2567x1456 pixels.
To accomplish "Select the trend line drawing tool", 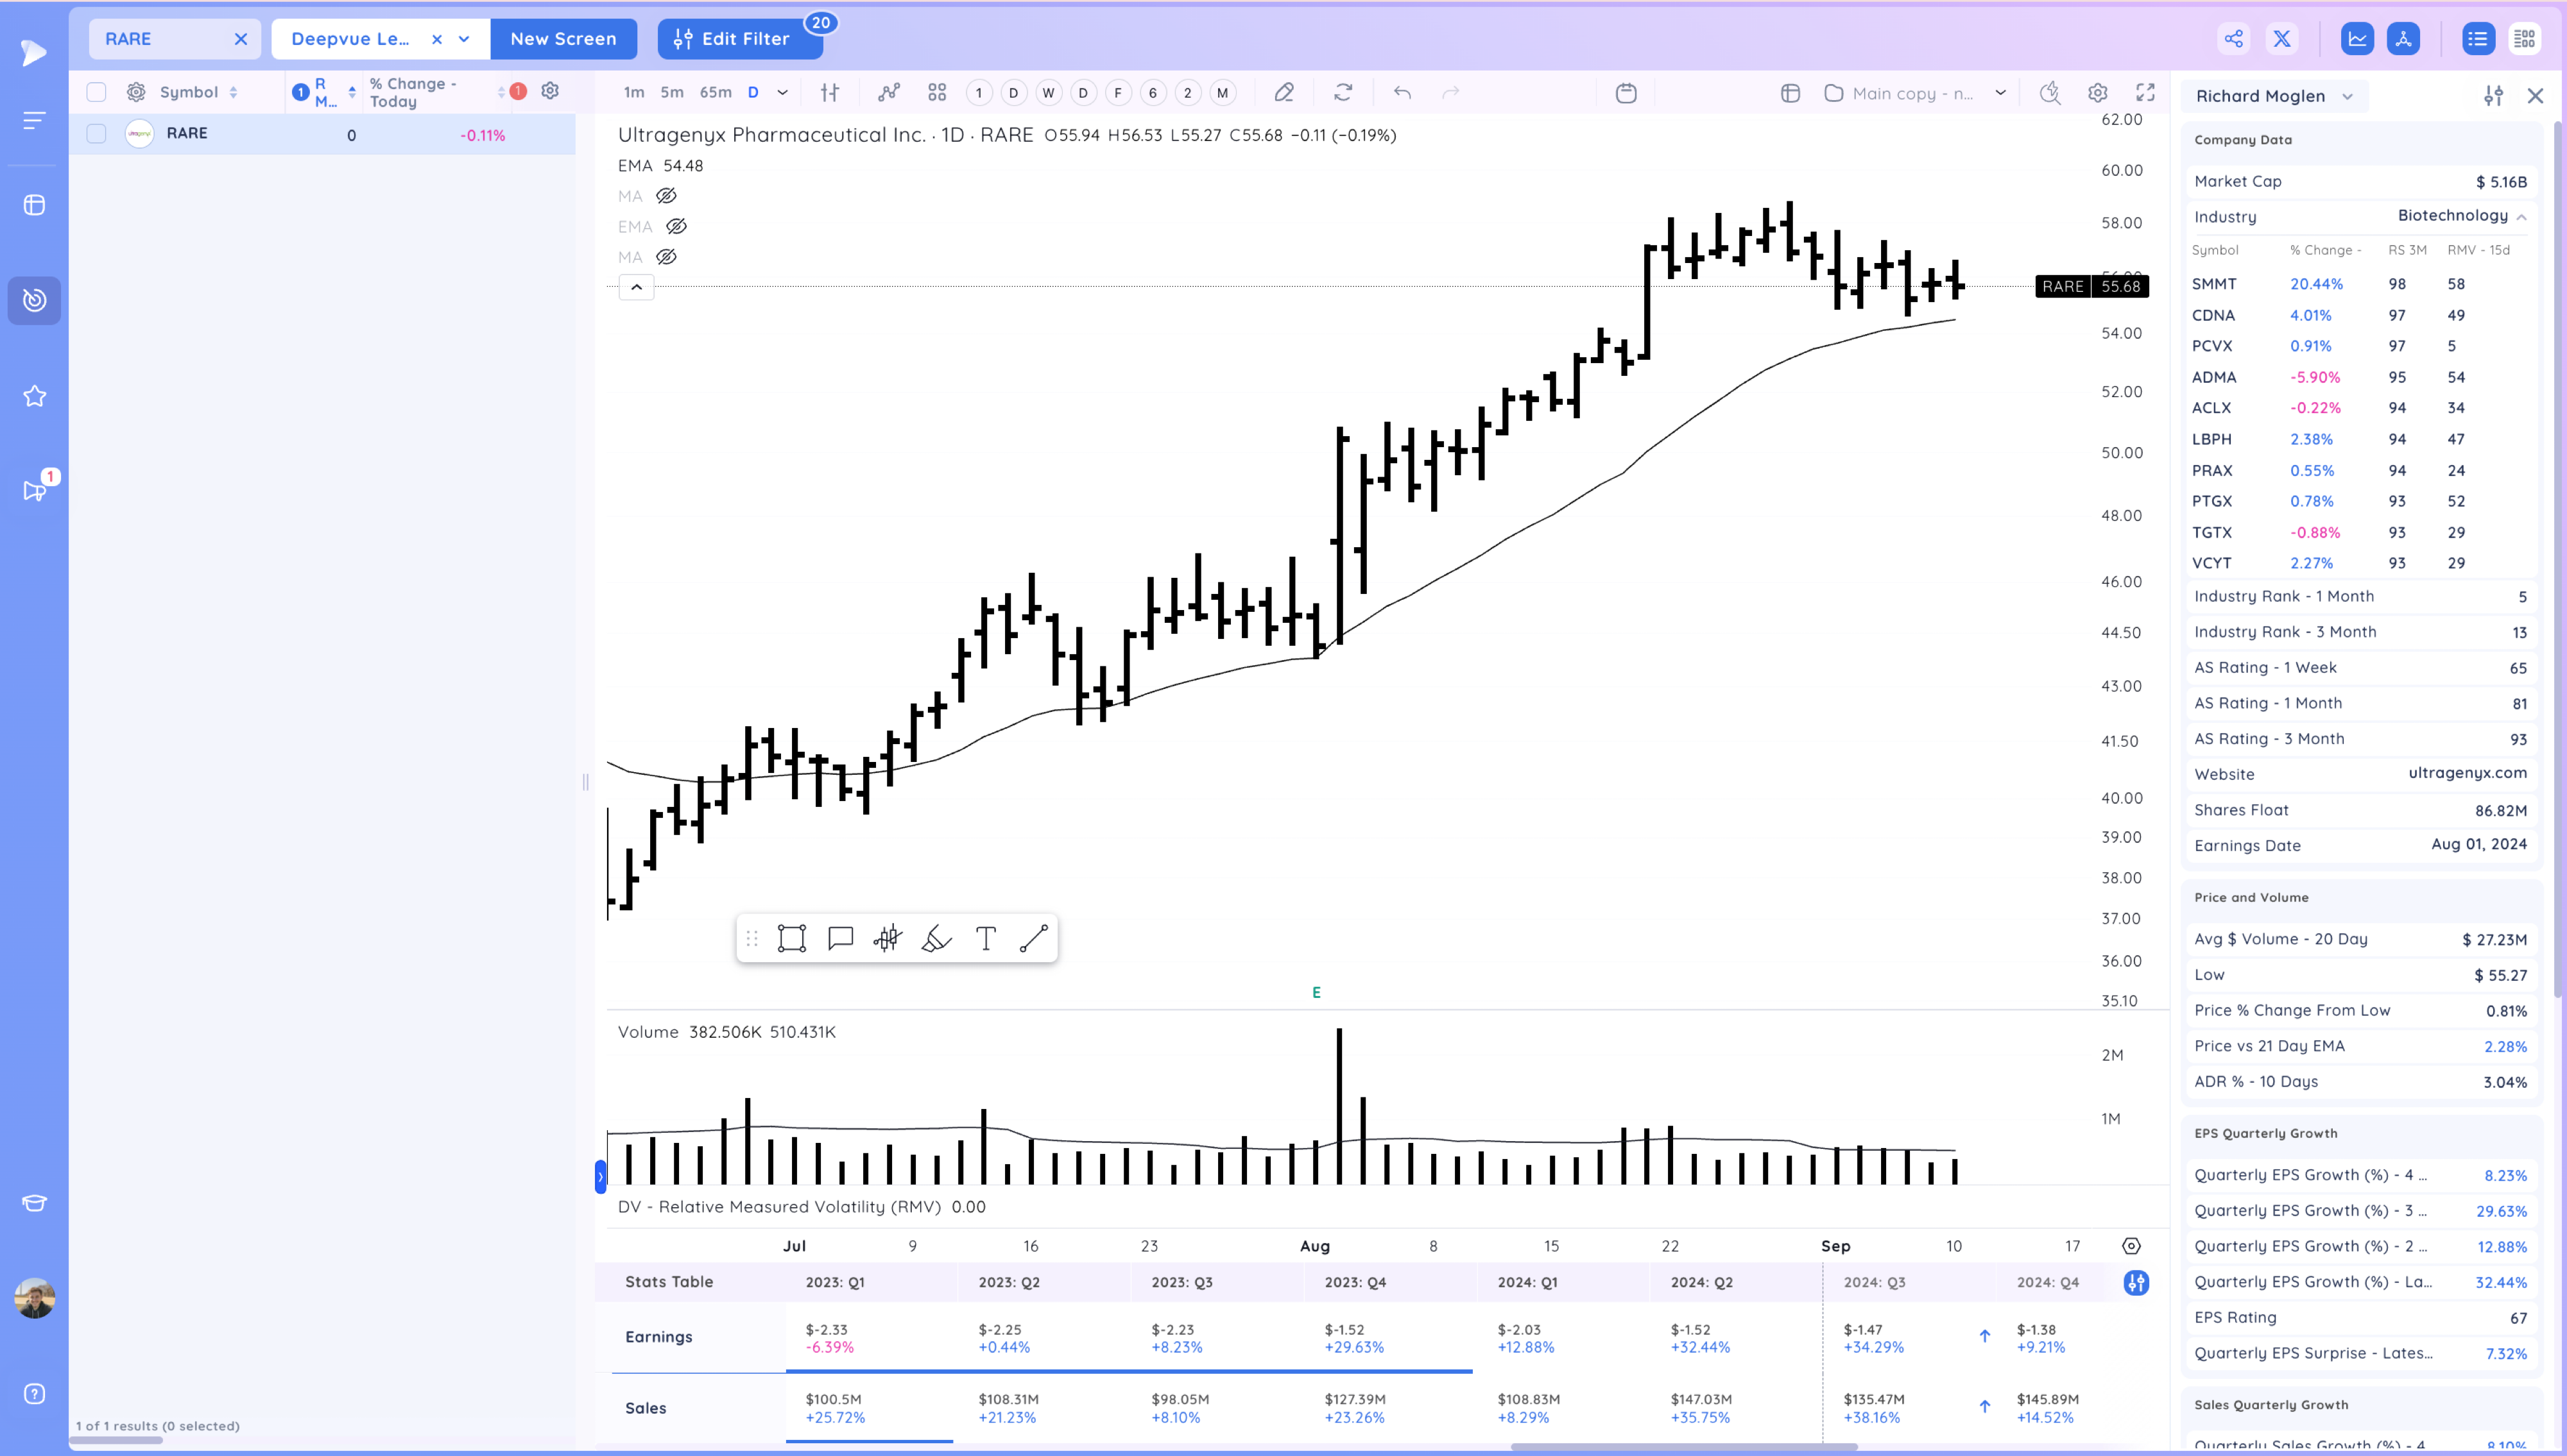I will 1033,938.
